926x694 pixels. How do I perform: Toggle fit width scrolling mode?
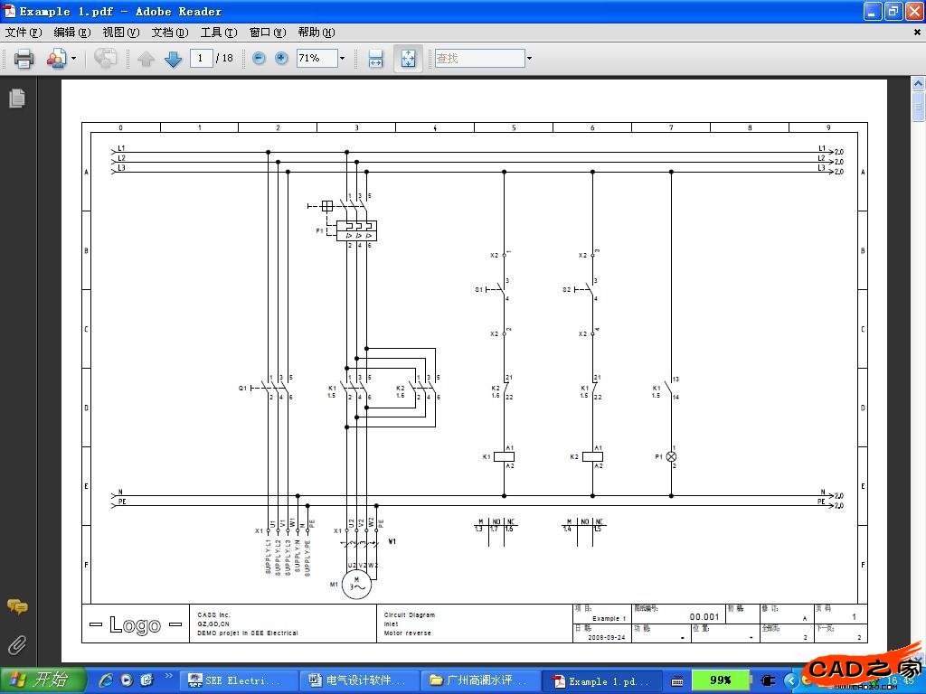pos(376,59)
